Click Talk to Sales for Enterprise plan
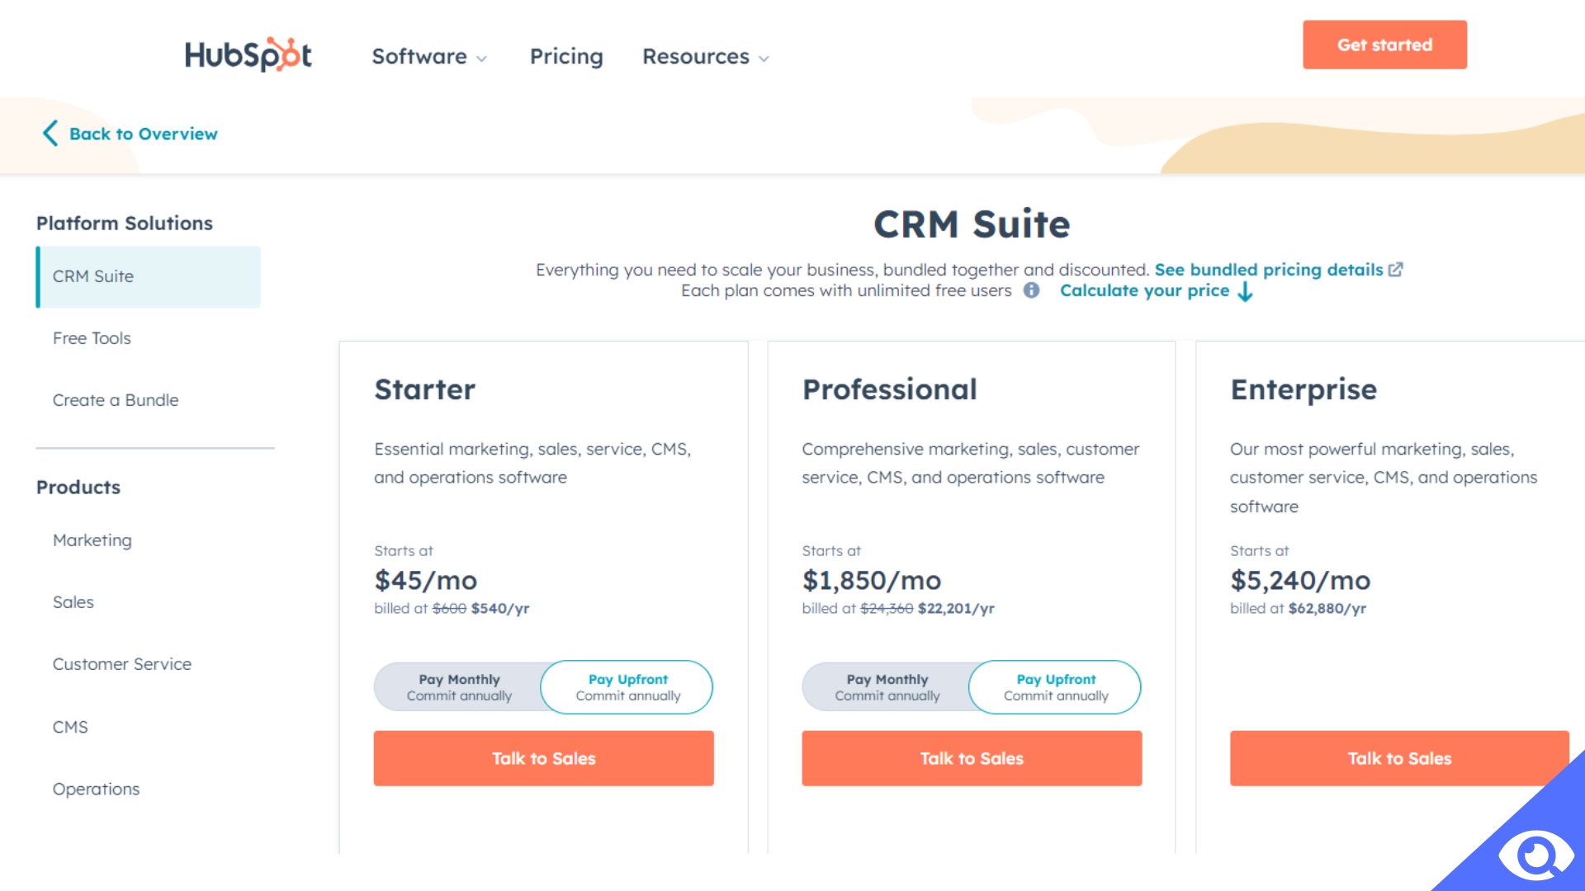 1399,758
